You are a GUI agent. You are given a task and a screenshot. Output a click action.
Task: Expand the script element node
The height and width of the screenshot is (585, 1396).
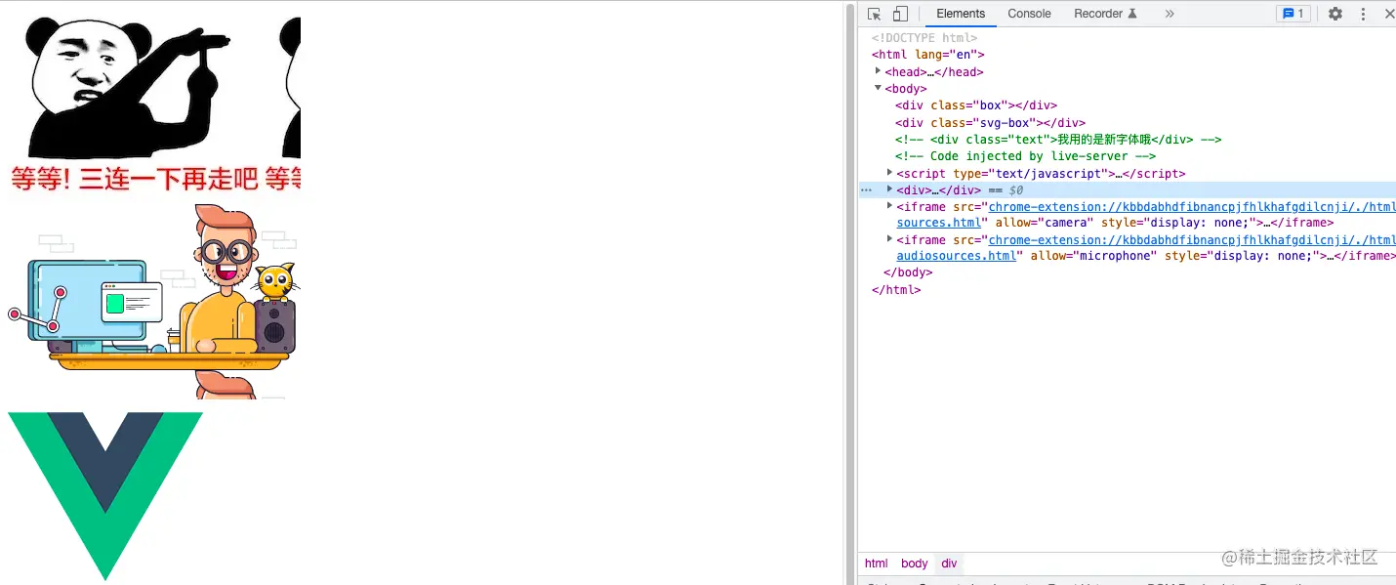click(x=889, y=173)
